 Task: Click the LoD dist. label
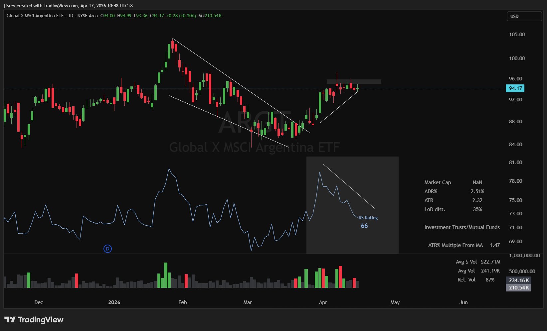pos(435,209)
